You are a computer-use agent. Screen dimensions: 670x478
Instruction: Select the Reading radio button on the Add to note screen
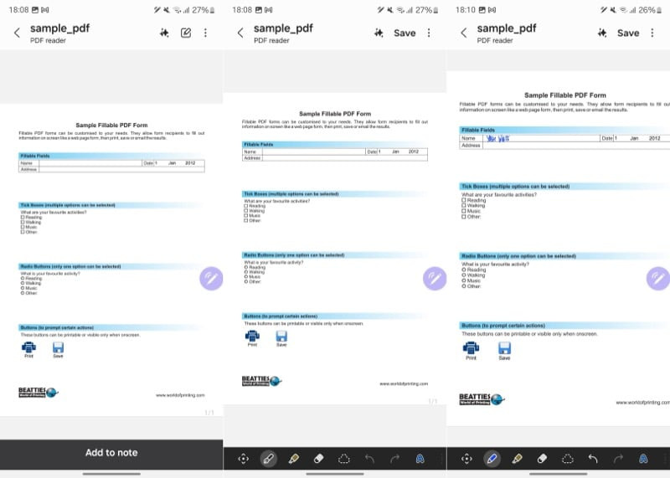23,279
